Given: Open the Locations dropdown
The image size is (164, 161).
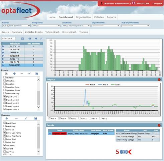Looking at the screenshot, I should (x=76, y=25).
